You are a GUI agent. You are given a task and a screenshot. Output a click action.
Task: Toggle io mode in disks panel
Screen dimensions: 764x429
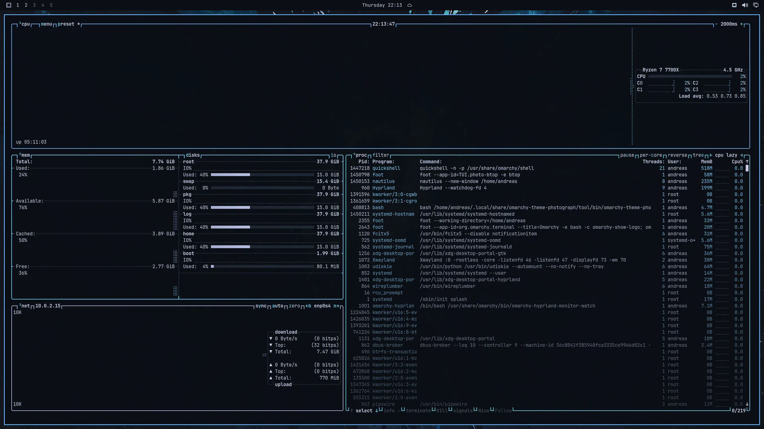point(333,155)
